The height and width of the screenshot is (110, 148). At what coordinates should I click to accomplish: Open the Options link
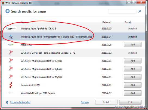(85, 102)
